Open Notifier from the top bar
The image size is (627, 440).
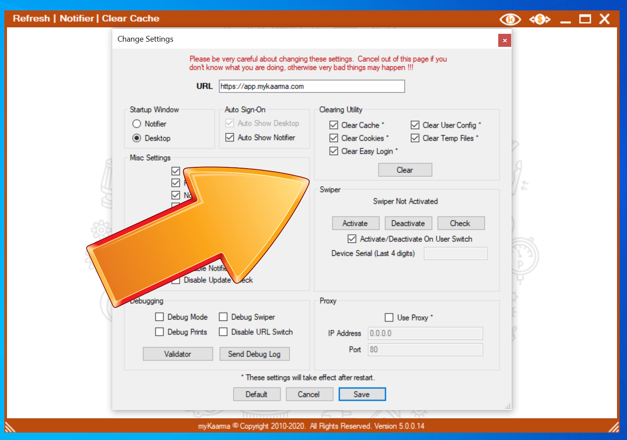[77, 18]
